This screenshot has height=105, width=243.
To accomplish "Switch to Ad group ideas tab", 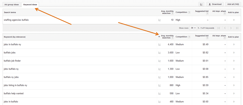I will click(12, 5).
